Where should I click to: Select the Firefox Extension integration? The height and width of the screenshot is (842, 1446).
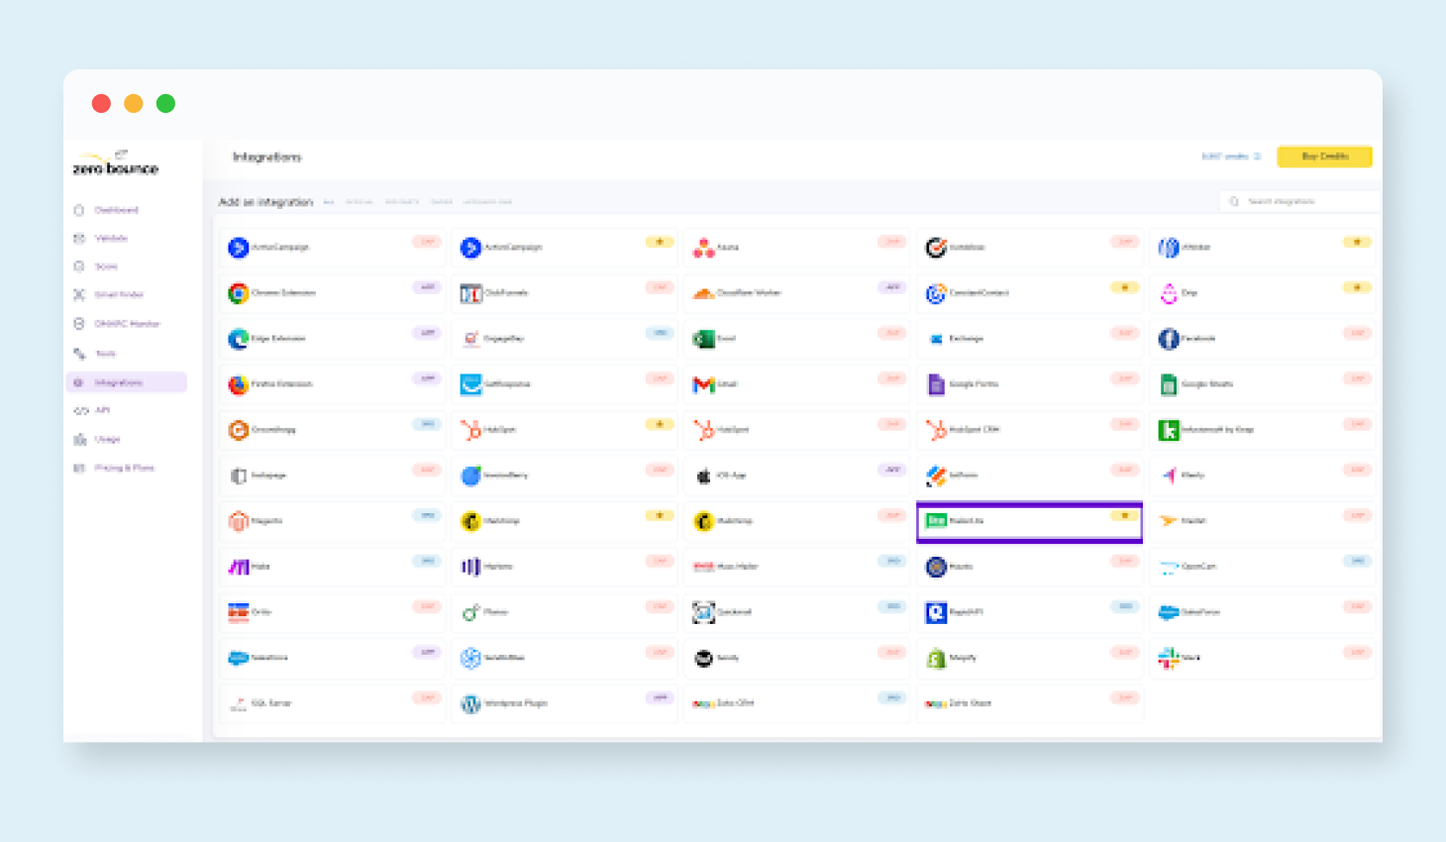(330, 384)
